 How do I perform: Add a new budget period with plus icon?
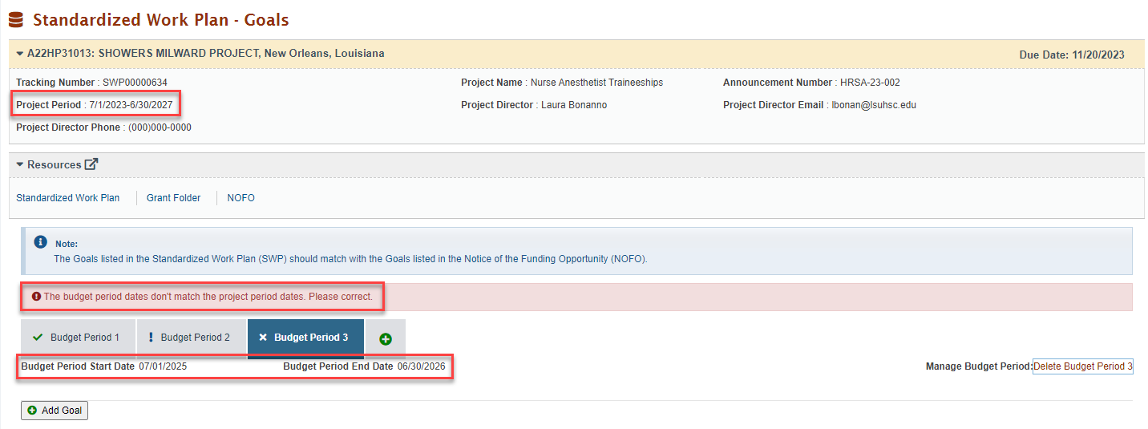386,339
